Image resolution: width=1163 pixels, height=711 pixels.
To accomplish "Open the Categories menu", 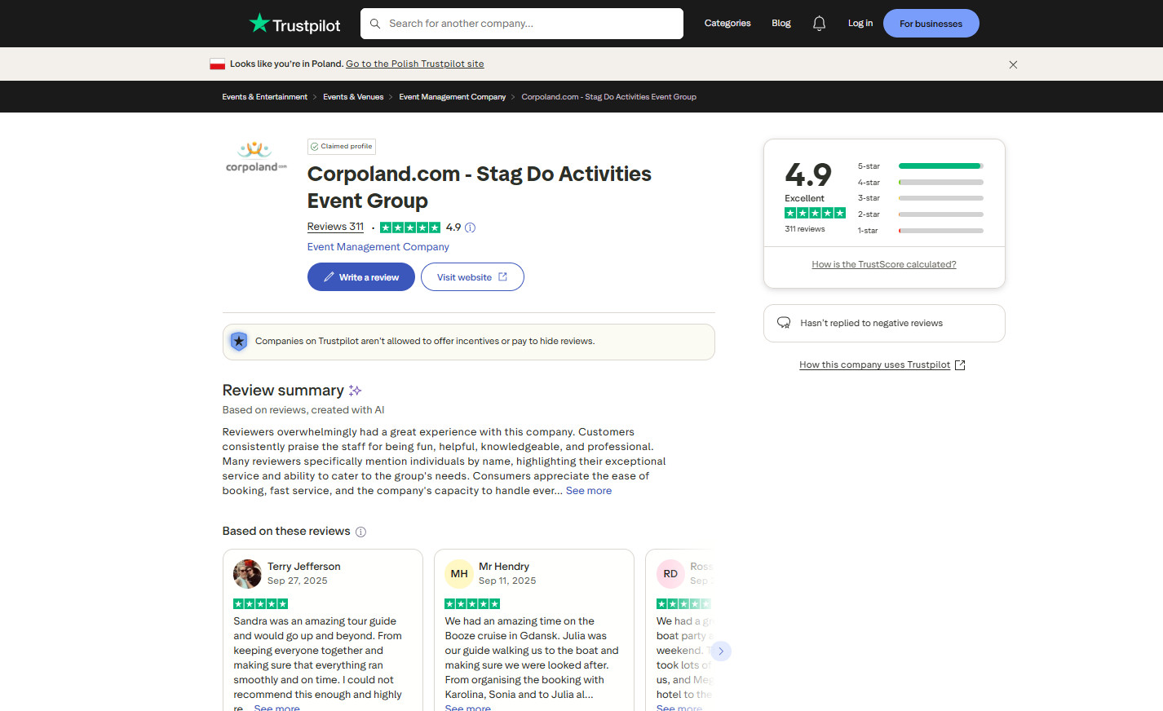I will [727, 23].
